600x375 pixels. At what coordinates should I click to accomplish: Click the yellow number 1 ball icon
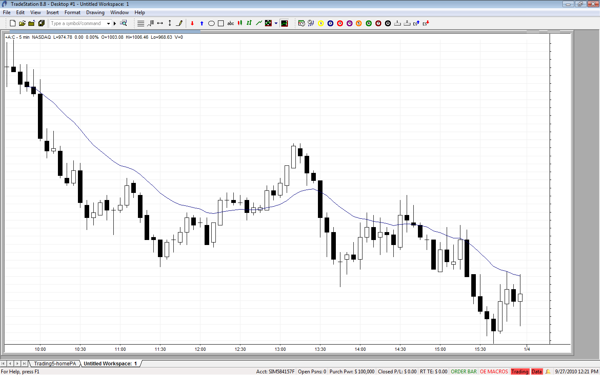(x=321, y=23)
